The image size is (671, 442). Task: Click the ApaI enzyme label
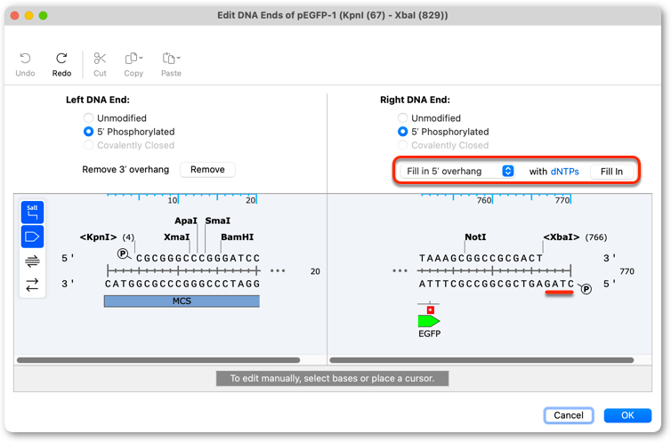pos(186,221)
